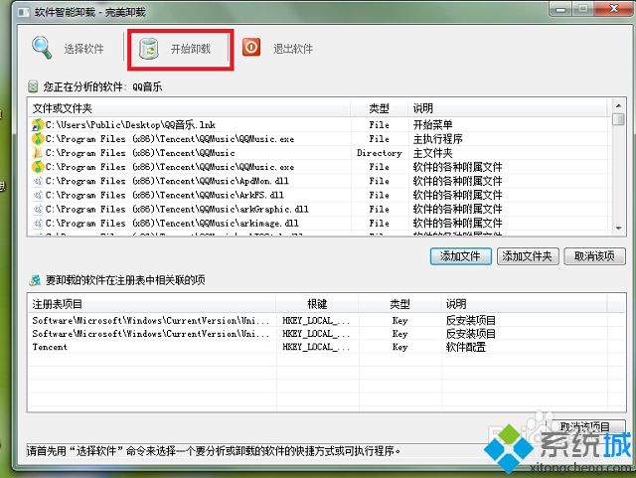Click the first 反安装项目 description cell
This screenshot has height=478, width=636.
point(470,321)
